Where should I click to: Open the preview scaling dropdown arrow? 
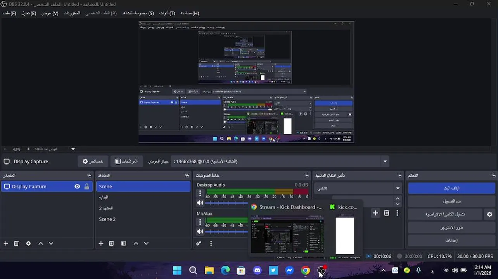coord(73,149)
